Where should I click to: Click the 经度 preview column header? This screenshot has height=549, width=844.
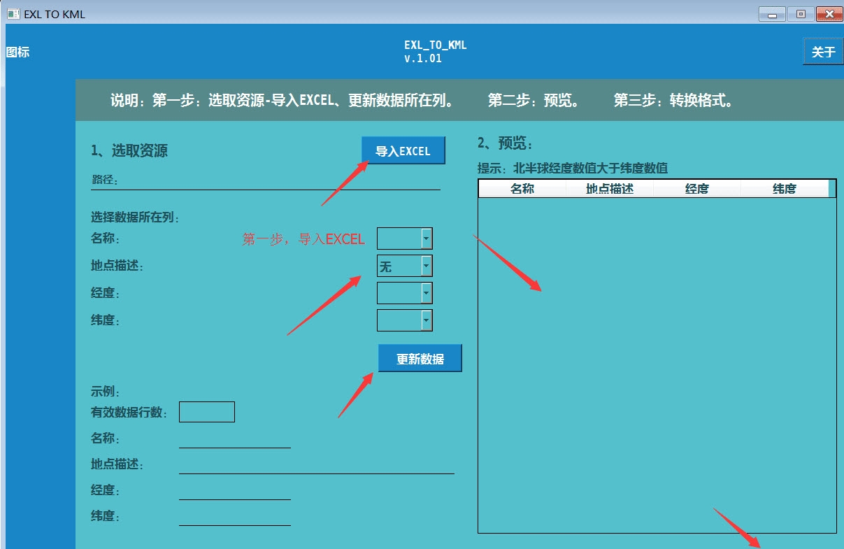[x=697, y=189]
